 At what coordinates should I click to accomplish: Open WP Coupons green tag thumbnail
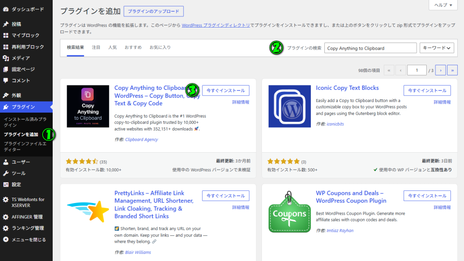pyautogui.click(x=290, y=211)
